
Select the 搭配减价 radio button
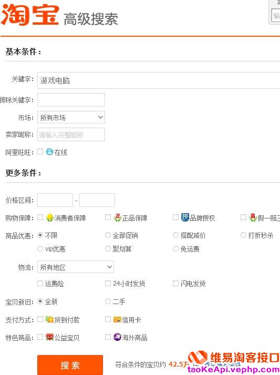pyautogui.click(x=175, y=235)
